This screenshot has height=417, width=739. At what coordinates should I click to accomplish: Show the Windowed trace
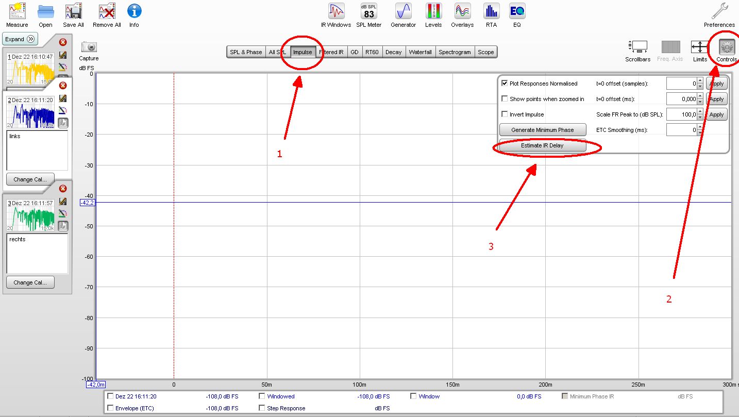262,396
